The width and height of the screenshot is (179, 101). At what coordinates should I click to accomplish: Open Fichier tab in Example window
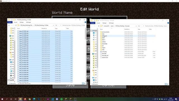pyautogui.click(x=93, y=23)
